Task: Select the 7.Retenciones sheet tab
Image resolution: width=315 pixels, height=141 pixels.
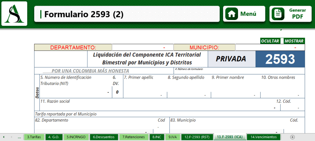Action: pyautogui.click(x=134, y=137)
